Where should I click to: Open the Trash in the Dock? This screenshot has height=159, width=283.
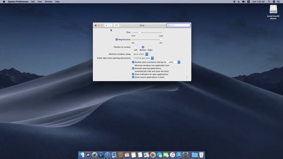pos(201,155)
